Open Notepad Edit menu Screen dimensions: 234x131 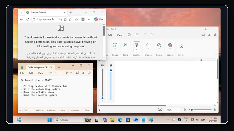(31, 73)
